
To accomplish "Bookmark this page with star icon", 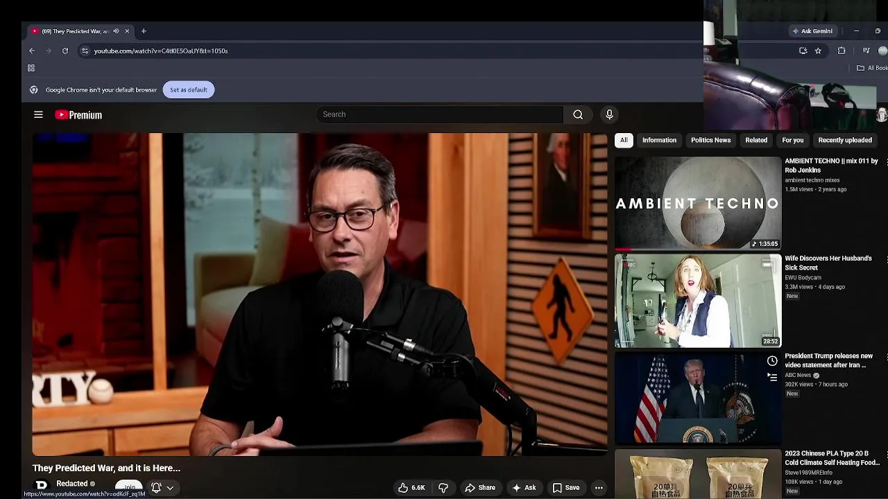I will [x=818, y=51].
